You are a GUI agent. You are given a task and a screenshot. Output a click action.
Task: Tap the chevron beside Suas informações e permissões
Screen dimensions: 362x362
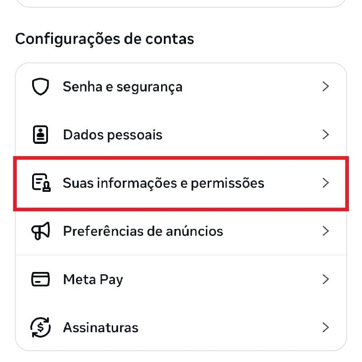(325, 183)
